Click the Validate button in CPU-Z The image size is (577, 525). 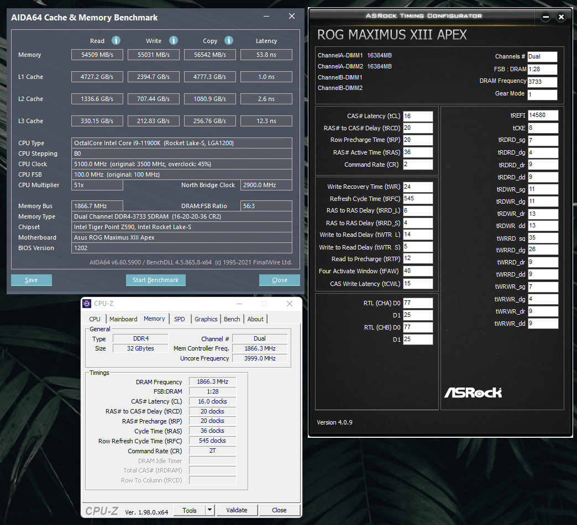(x=237, y=510)
